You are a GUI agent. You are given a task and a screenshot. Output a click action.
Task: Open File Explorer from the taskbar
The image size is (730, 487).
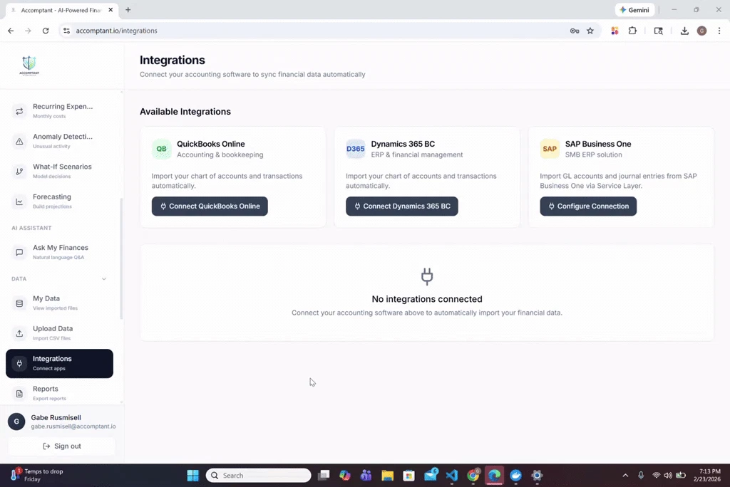point(387,476)
